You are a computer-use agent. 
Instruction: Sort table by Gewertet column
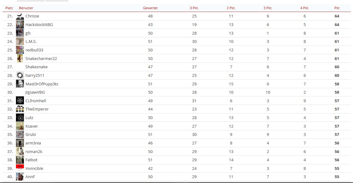pos(150,8)
